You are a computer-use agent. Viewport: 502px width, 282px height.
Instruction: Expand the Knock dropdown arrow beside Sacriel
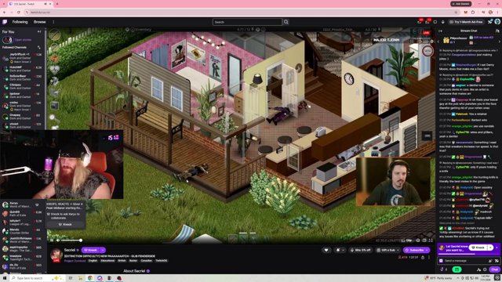click(103, 250)
